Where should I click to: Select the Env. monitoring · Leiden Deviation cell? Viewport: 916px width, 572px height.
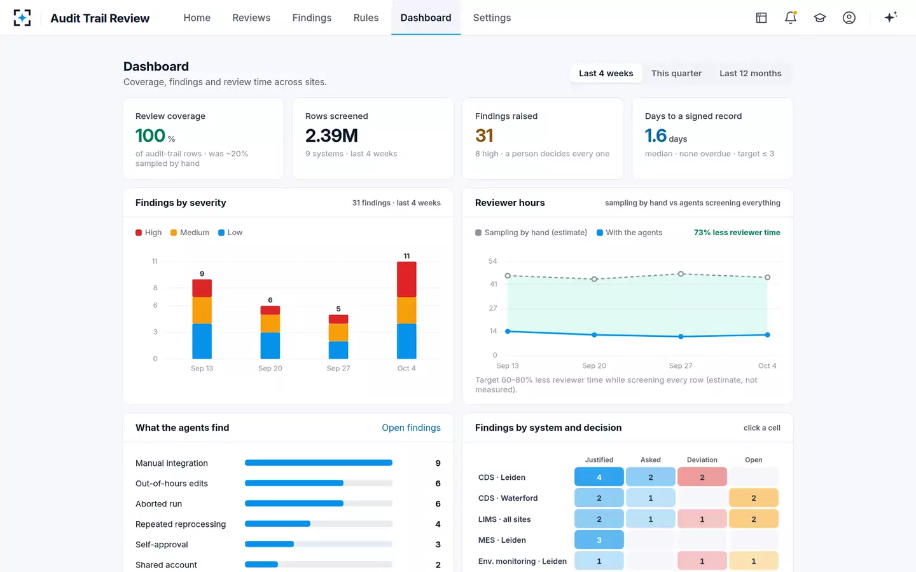(702, 561)
